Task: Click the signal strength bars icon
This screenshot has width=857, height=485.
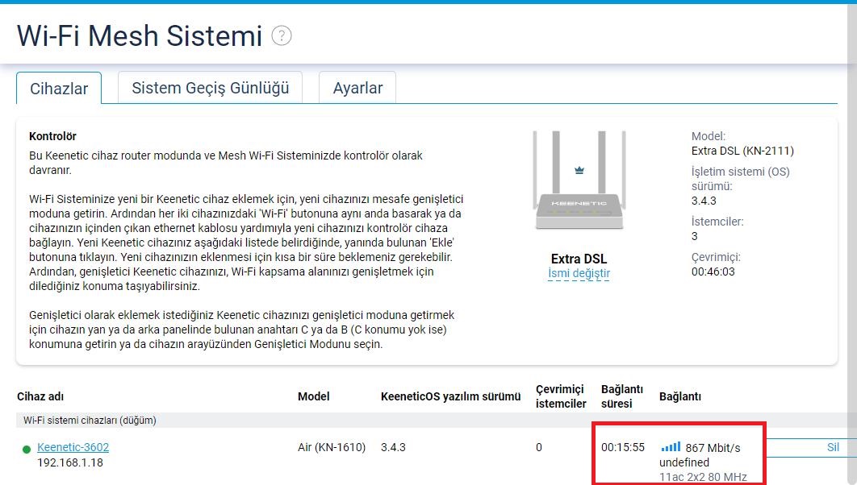Action: pyautogui.click(x=671, y=447)
